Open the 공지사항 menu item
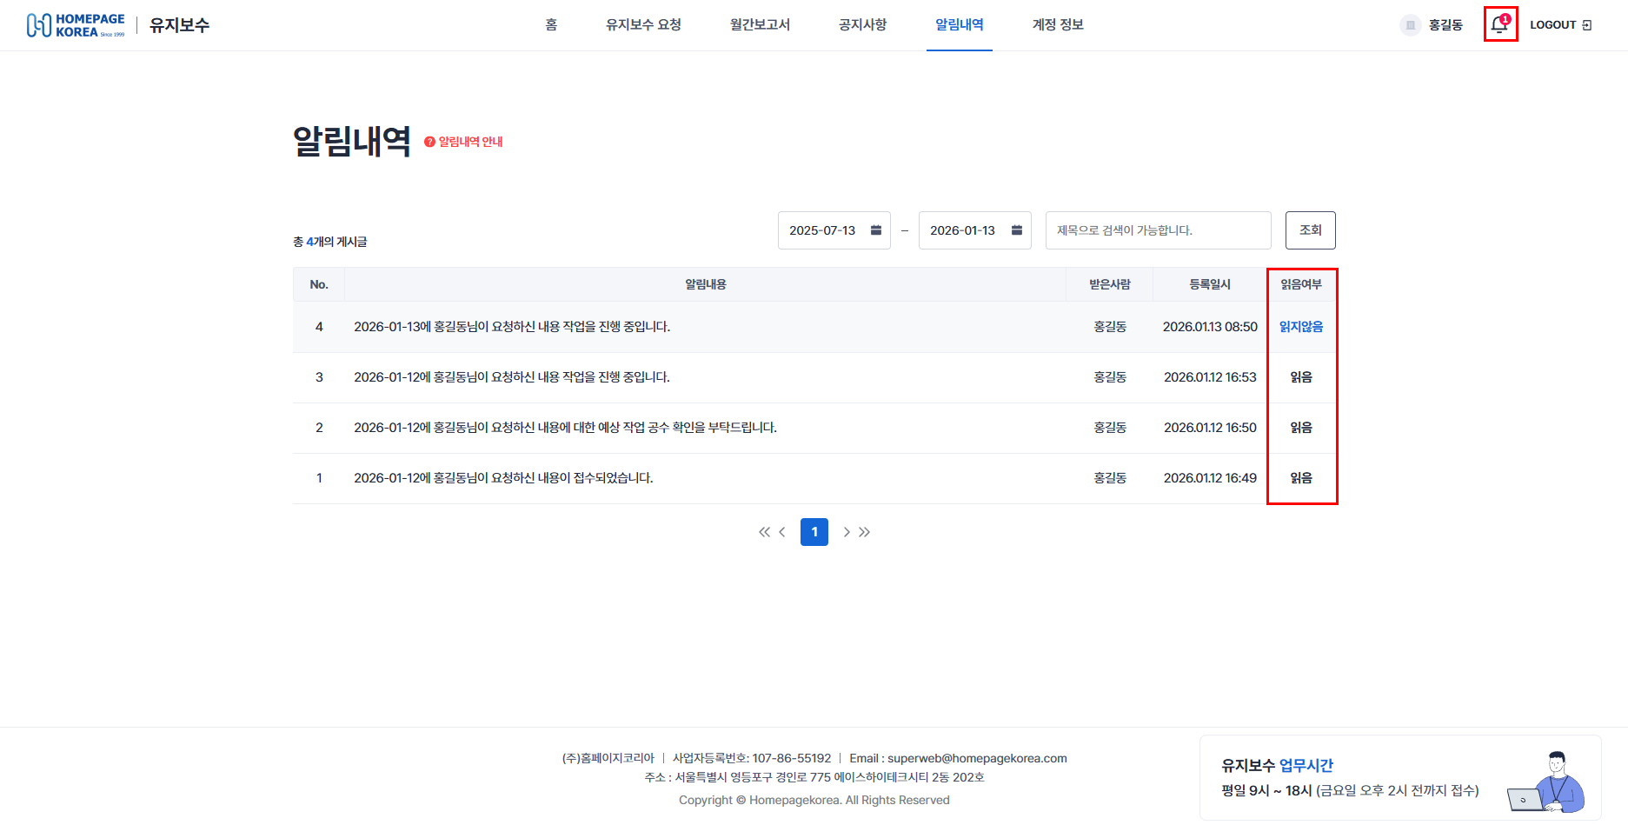Screen dimensions: 1628x825 coord(862,25)
